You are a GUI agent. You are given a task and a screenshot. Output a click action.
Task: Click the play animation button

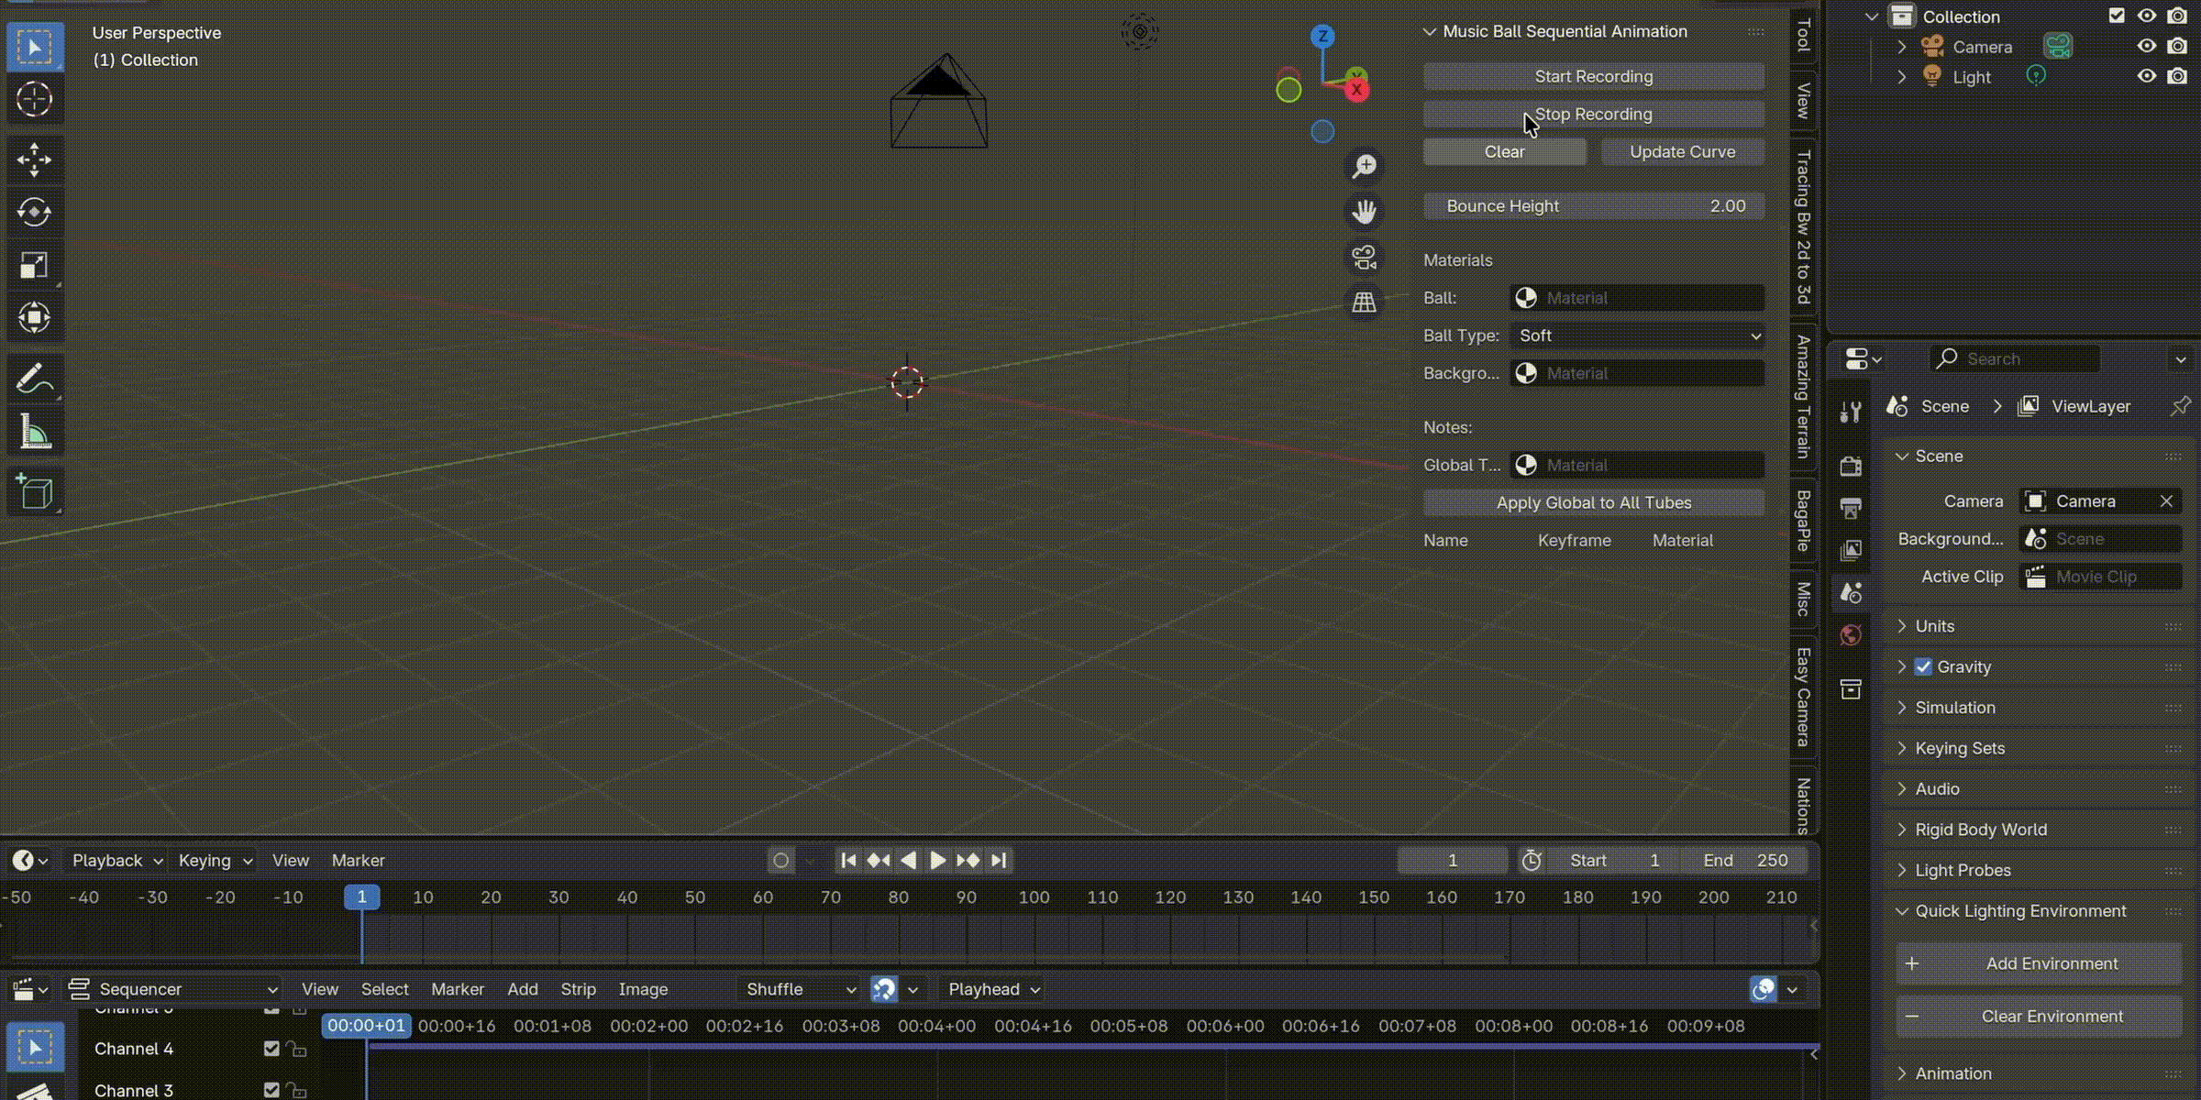tap(937, 860)
